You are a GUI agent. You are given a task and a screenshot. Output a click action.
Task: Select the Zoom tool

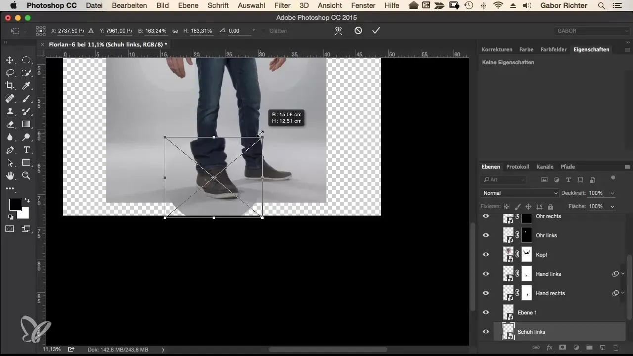26,176
